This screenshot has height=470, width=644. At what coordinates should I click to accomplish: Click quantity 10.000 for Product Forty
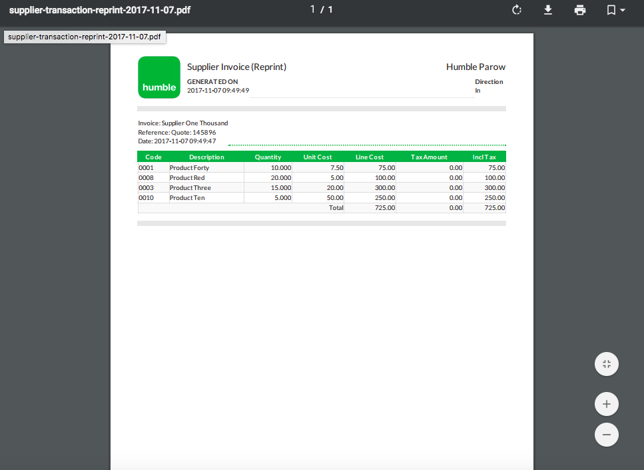coord(281,168)
